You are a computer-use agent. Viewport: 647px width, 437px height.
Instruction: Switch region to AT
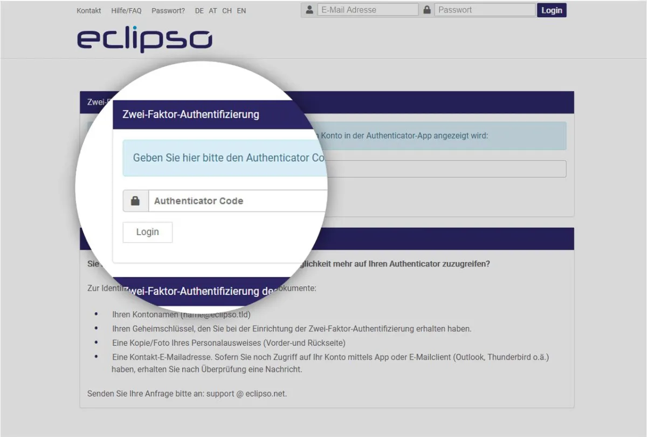(213, 11)
